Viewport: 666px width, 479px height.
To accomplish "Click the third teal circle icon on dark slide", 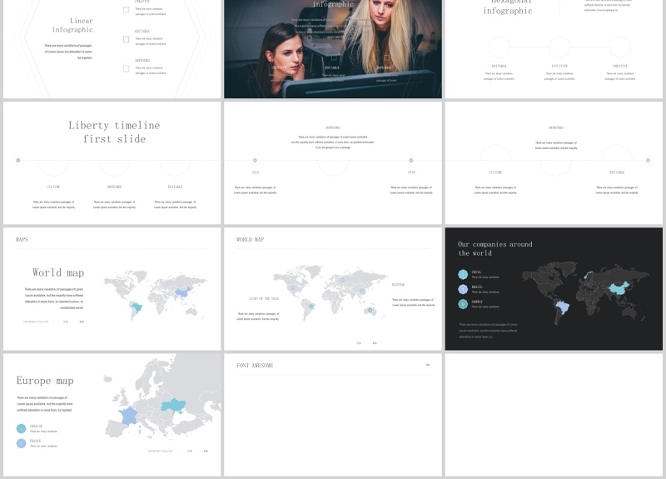I will tap(463, 304).
